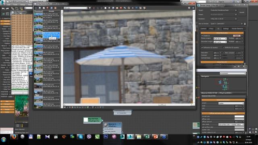The width and height of the screenshot is (258, 145).
Task: Open the preset Custom dropdown in material parameters
Action: tap(231, 103)
